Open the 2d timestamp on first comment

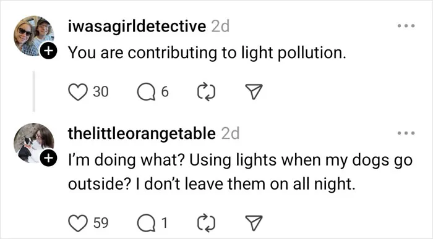click(220, 27)
